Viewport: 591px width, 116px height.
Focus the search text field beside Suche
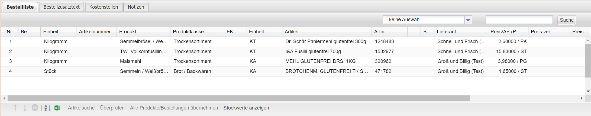pyautogui.click(x=519, y=20)
